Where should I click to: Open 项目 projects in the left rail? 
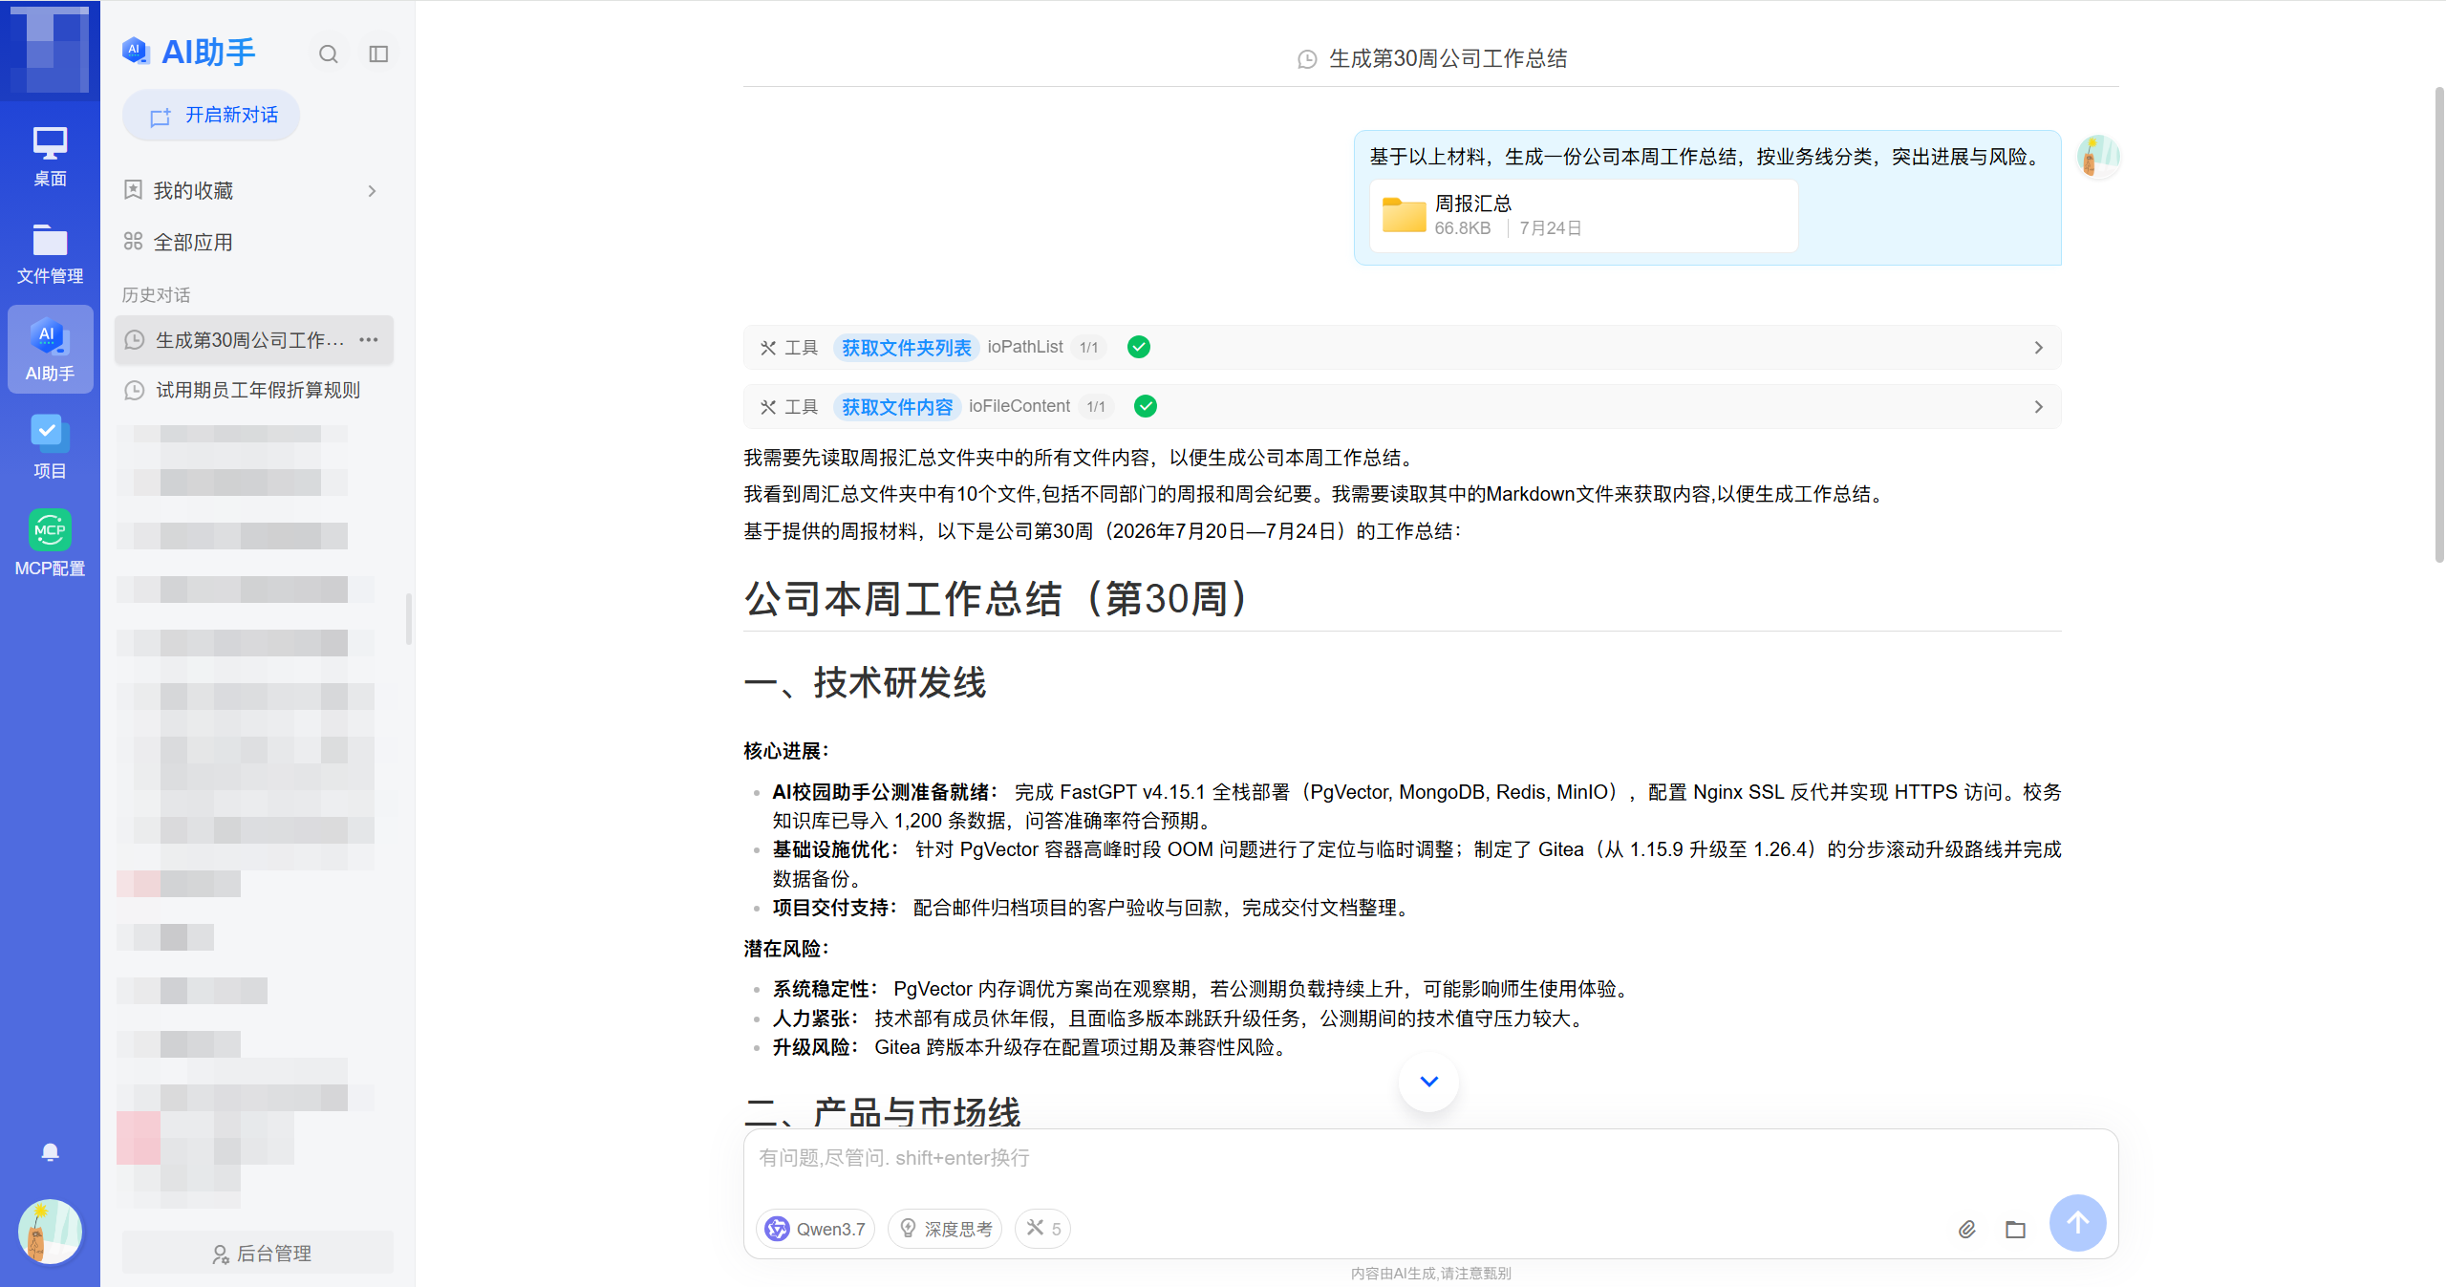pos(50,447)
